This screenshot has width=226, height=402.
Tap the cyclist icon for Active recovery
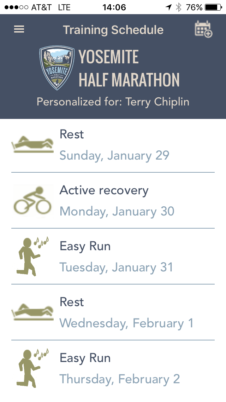click(x=32, y=200)
